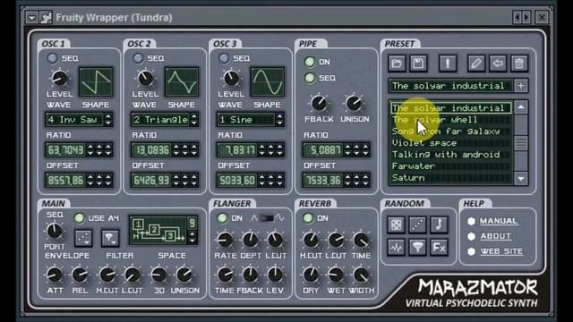Click PIPE offset value 7533,36

(323, 181)
